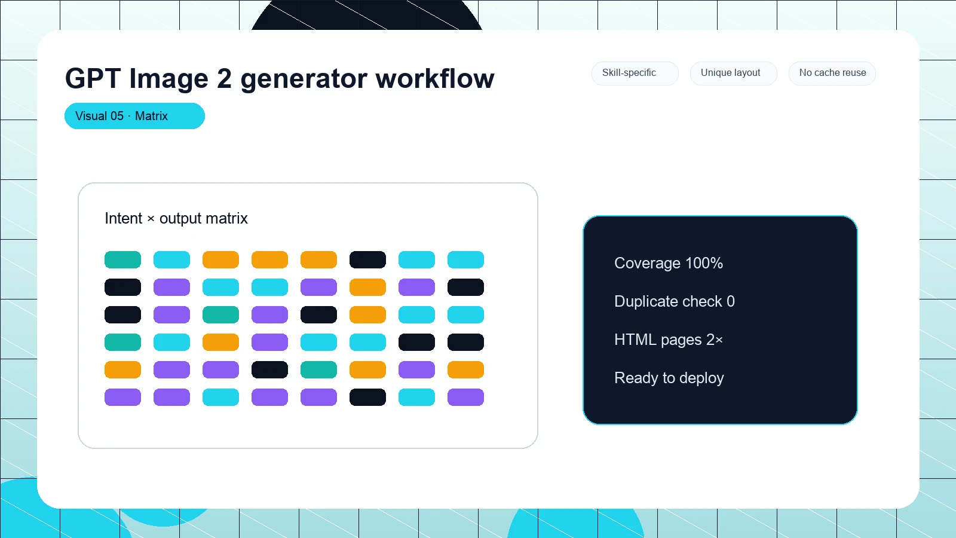Click the Intent × output matrix heading
This screenshot has height=538, width=956.
[x=176, y=218]
